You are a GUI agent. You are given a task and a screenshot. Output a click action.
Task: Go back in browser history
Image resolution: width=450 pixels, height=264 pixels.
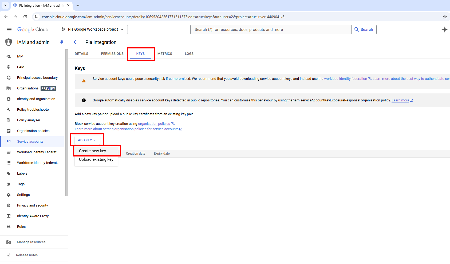[x=6, y=17]
